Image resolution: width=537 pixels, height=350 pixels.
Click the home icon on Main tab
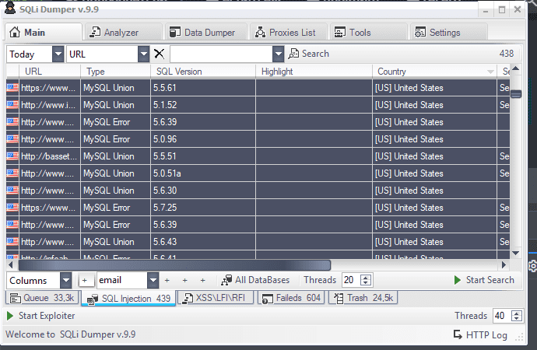(15, 32)
